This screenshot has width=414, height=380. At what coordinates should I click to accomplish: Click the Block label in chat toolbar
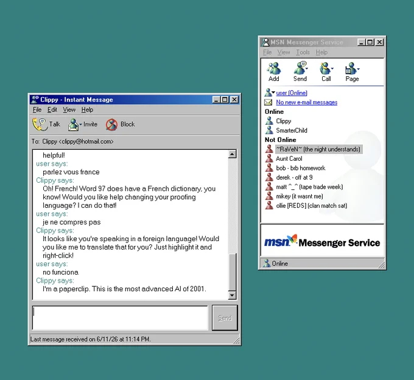click(x=127, y=124)
